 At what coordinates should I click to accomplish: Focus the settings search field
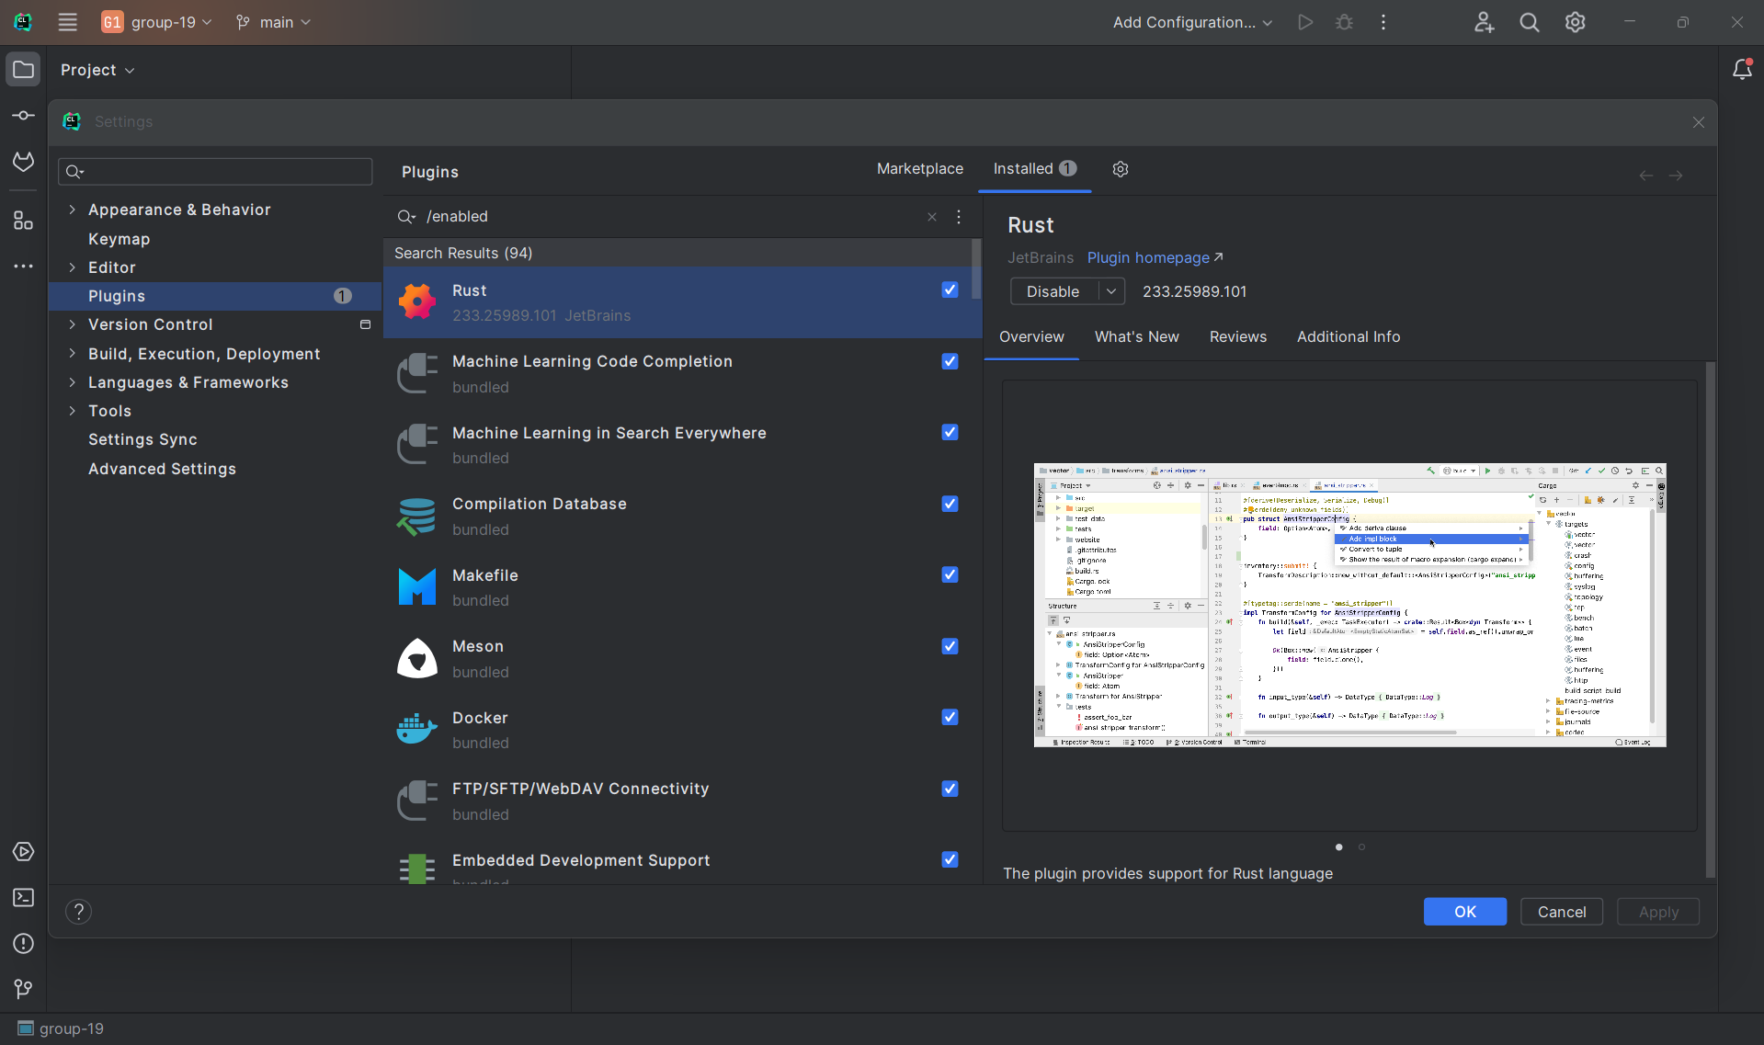point(215,172)
